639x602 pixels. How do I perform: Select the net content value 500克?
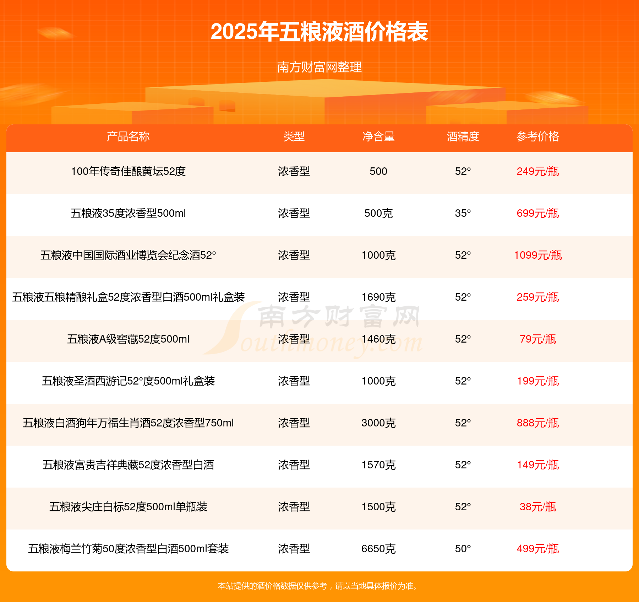point(378,213)
